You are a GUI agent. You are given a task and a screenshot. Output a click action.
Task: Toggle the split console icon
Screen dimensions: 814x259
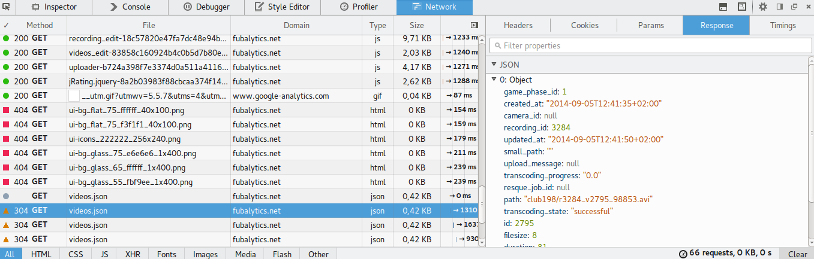tap(724, 7)
